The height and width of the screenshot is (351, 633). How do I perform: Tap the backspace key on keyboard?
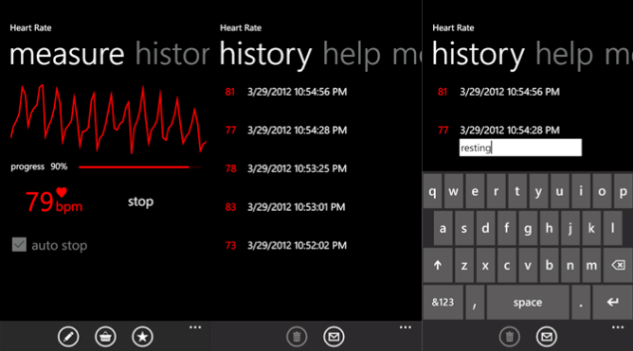[x=618, y=265]
